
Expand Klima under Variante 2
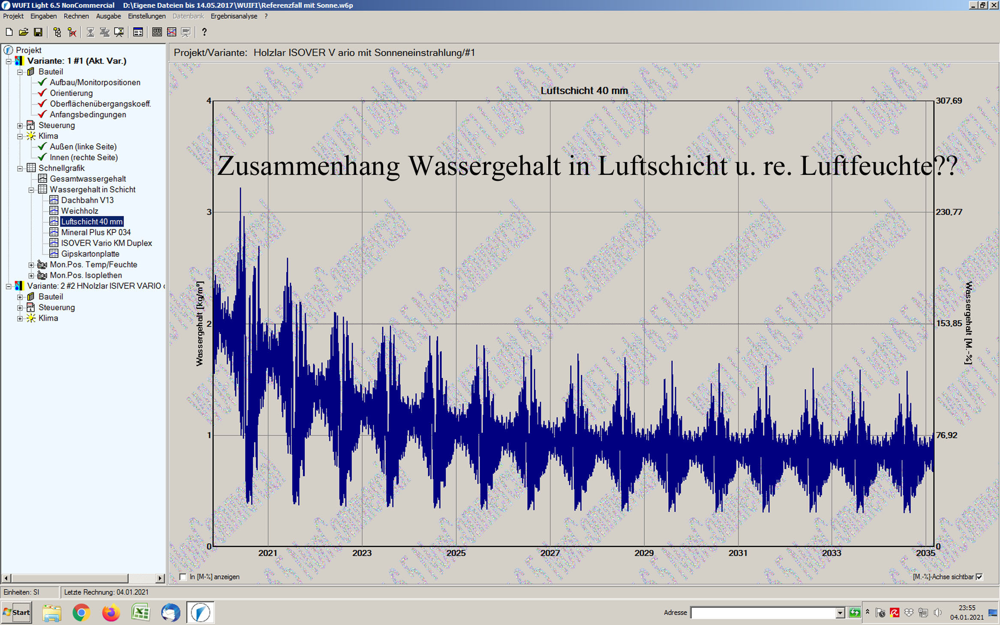tap(20, 318)
